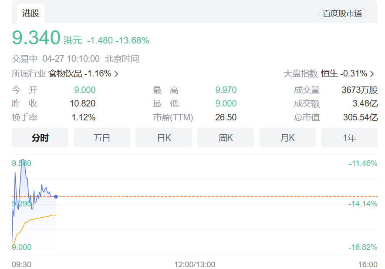
Task: Switch to the 分时 chart tab
Action: coord(40,138)
